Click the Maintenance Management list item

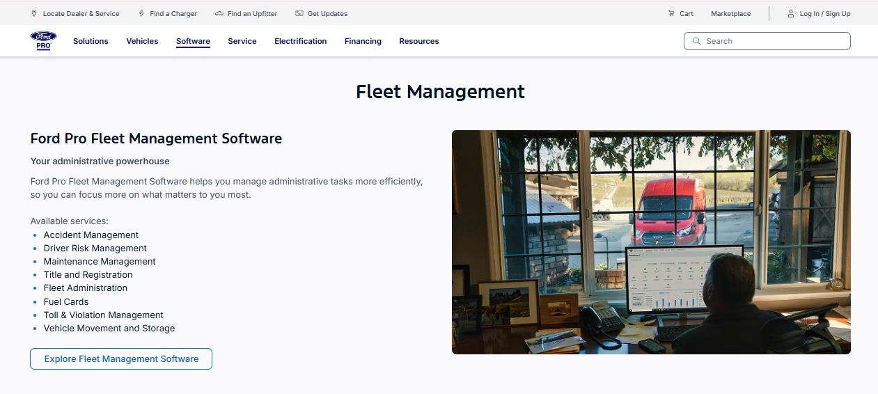pos(100,262)
